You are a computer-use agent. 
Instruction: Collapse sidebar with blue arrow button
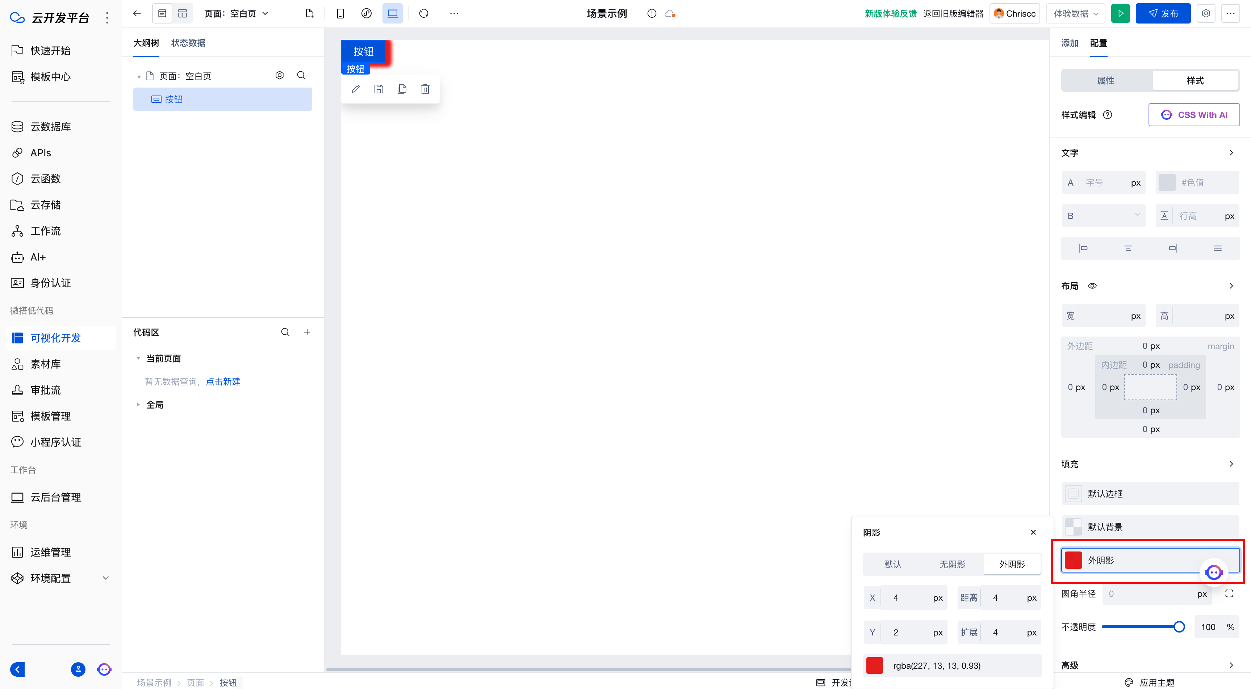[x=17, y=669]
